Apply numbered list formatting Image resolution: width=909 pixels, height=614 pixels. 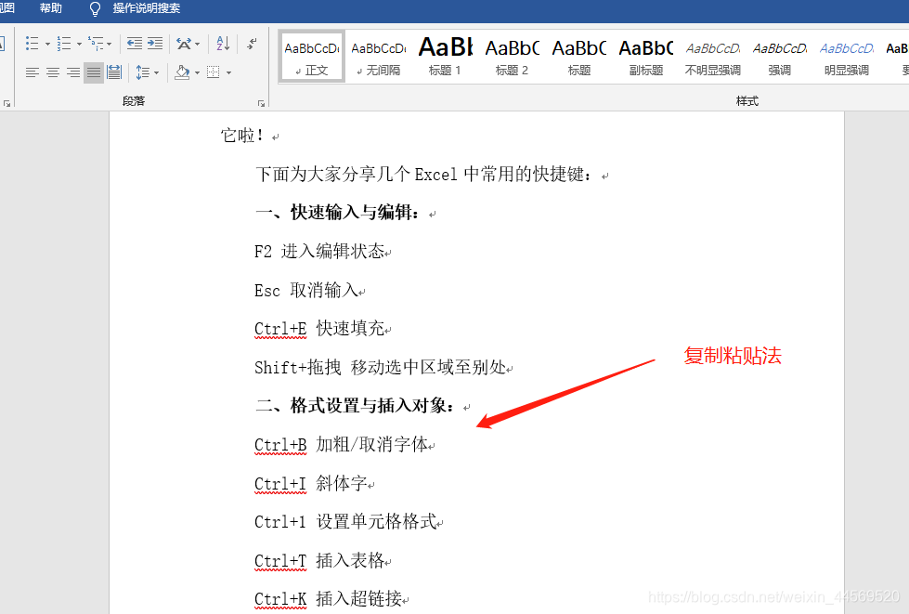point(63,44)
